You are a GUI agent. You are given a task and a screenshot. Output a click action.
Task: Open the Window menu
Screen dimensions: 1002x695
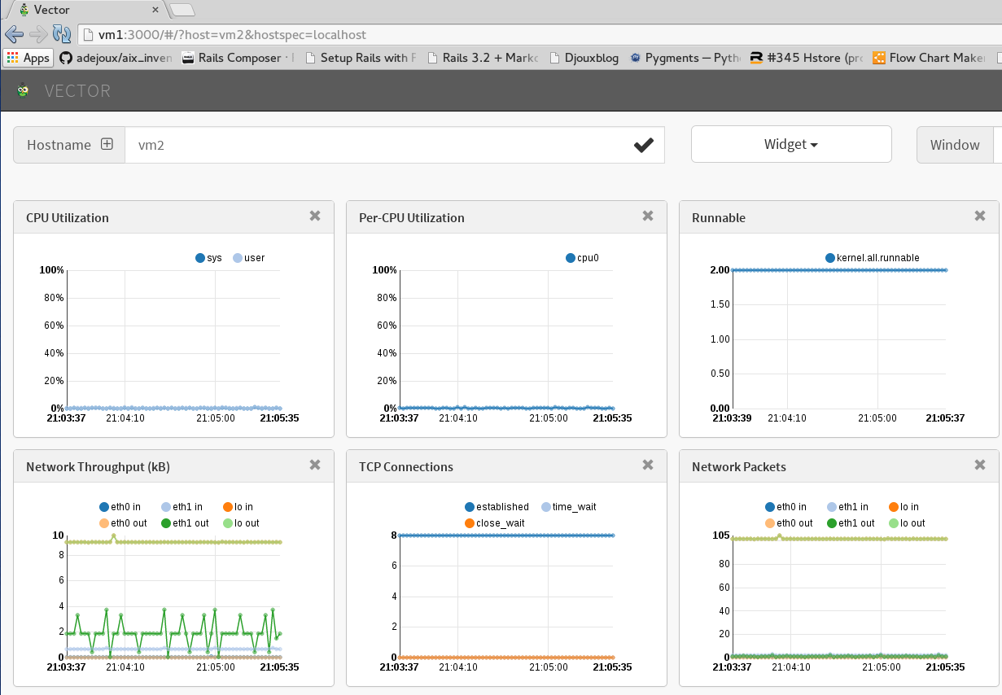tap(956, 144)
